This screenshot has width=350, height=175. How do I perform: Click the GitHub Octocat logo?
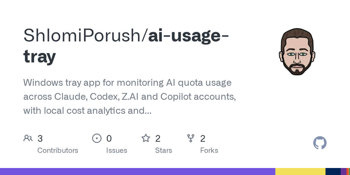coord(320,143)
